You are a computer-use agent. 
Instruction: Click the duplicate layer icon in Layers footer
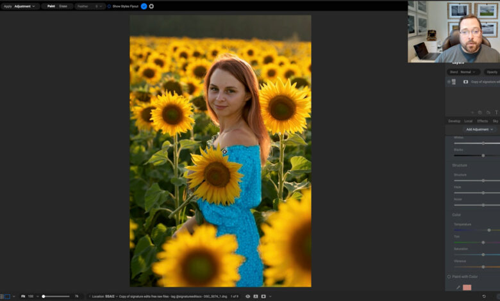pos(480,113)
